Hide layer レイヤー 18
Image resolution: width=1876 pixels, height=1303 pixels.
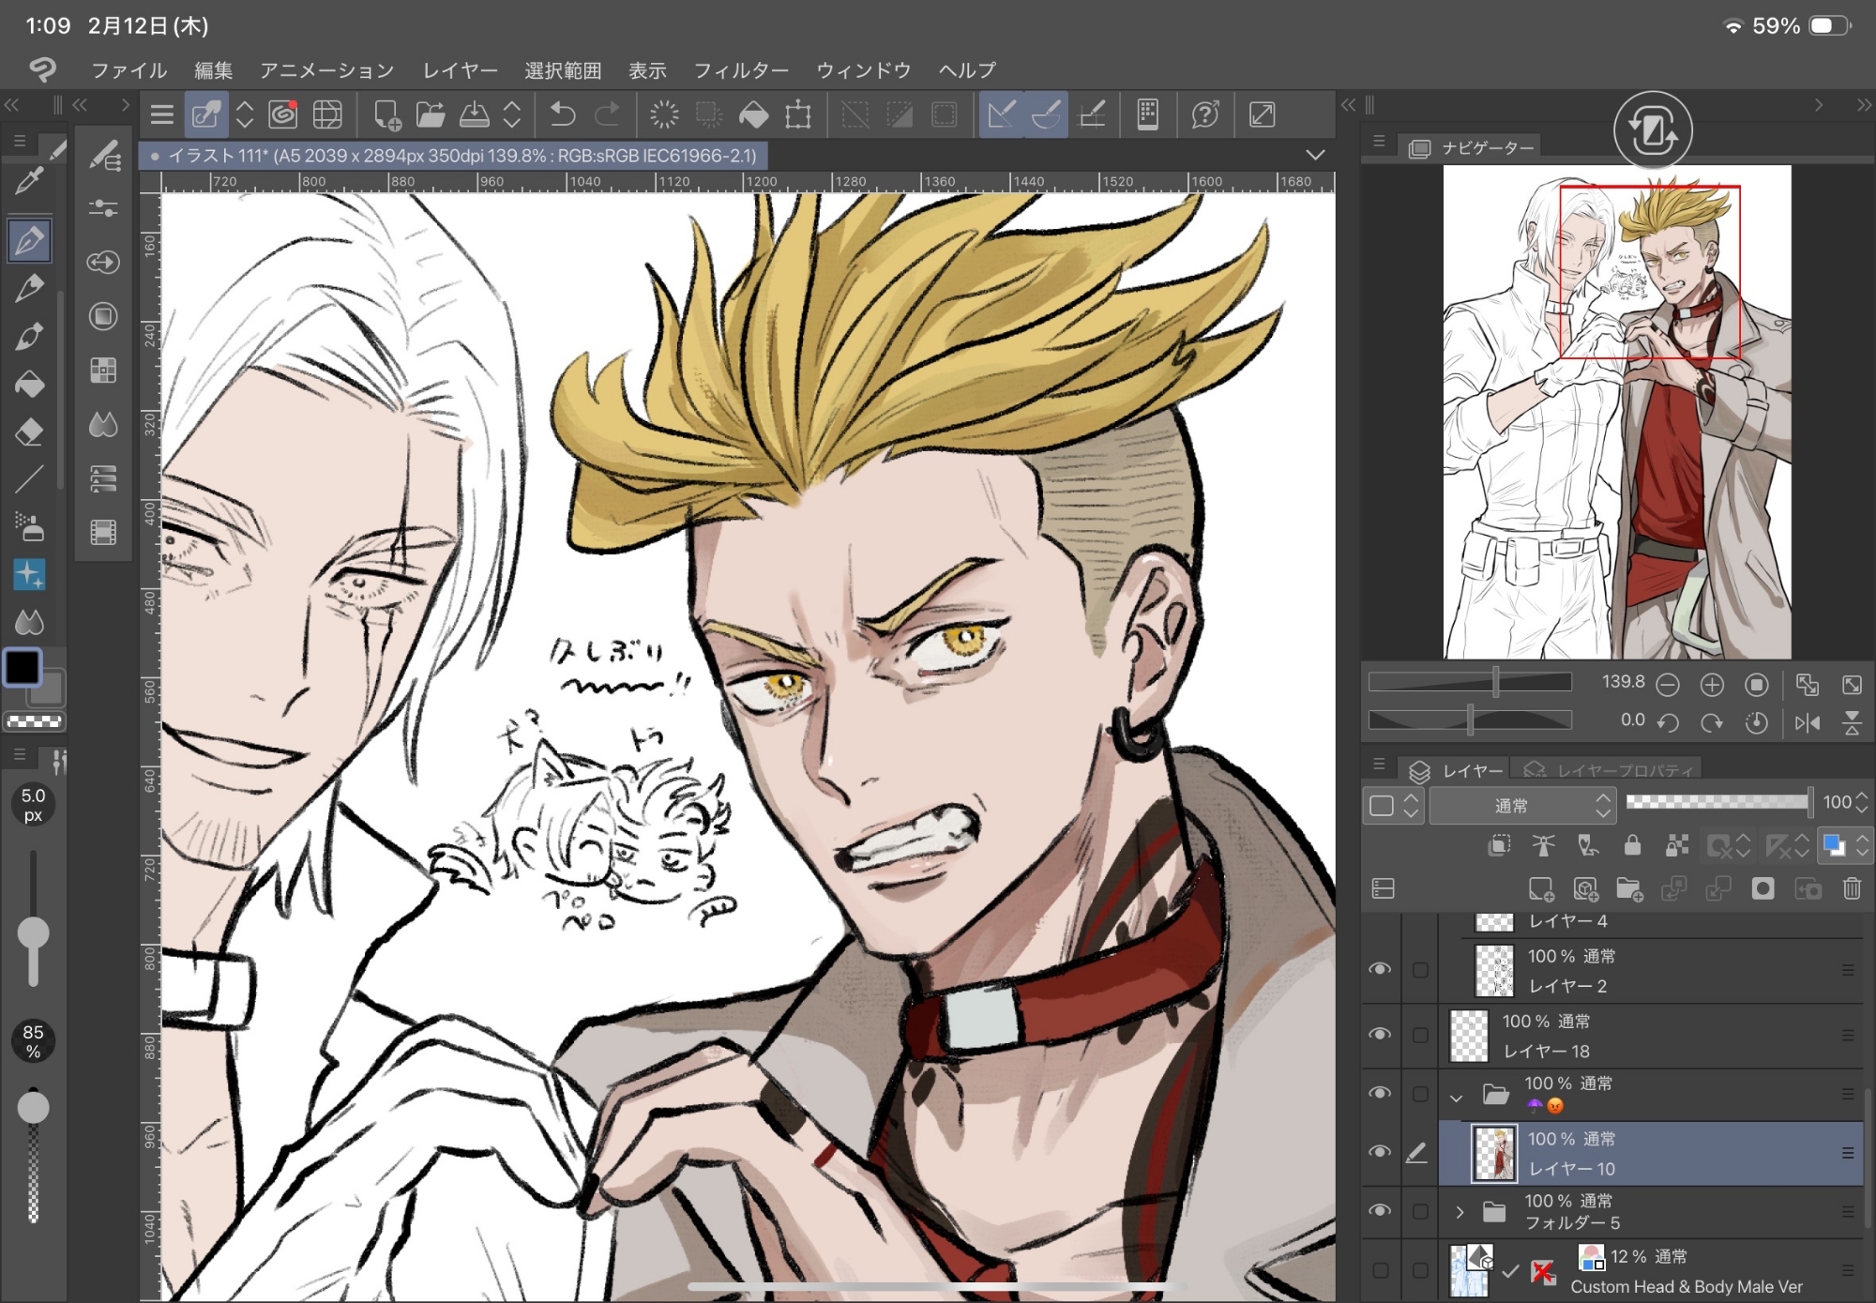1380,1034
